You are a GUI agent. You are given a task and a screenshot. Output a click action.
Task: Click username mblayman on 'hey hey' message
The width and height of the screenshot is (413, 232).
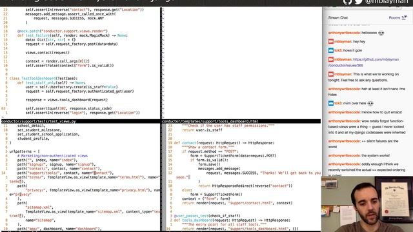click(343, 41)
